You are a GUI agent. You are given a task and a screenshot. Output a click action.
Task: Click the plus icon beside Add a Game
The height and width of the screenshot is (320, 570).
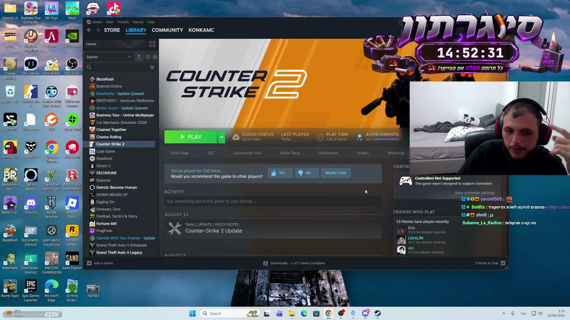pos(89,263)
